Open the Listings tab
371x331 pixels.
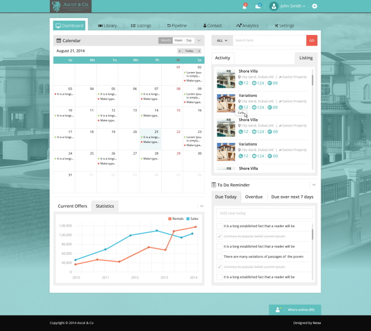point(141,25)
